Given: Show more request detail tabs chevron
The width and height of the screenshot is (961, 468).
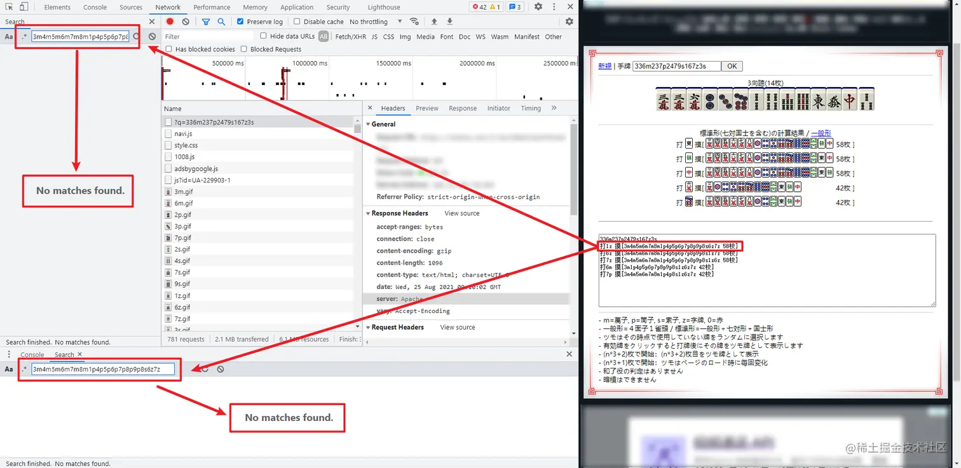Looking at the screenshot, I should (554, 108).
